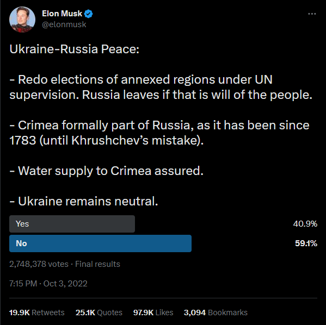Click the Water supply to Crimea line
The width and height of the screenshot is (326, 325).
click(x=107, y=171)
